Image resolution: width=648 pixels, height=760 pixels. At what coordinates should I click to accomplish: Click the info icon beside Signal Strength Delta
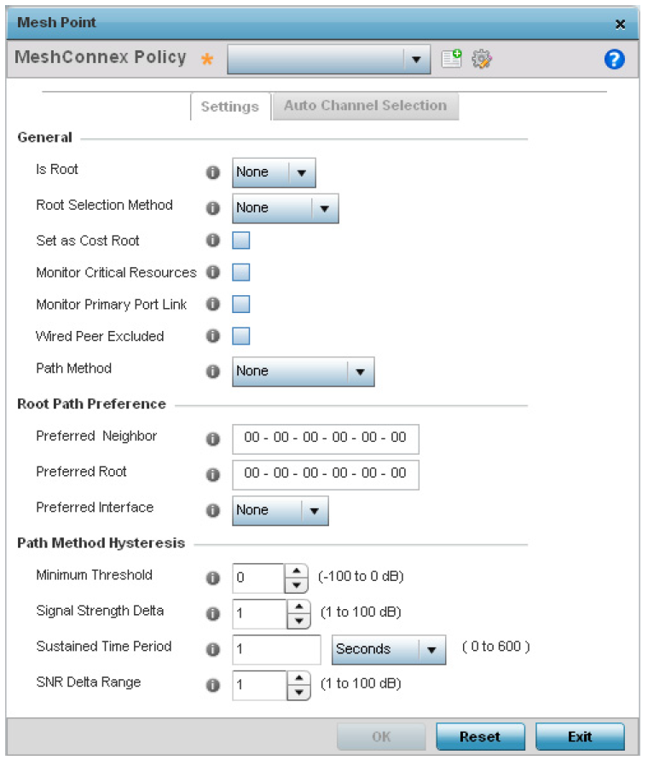pyautogui.click(x=213, y=613)
